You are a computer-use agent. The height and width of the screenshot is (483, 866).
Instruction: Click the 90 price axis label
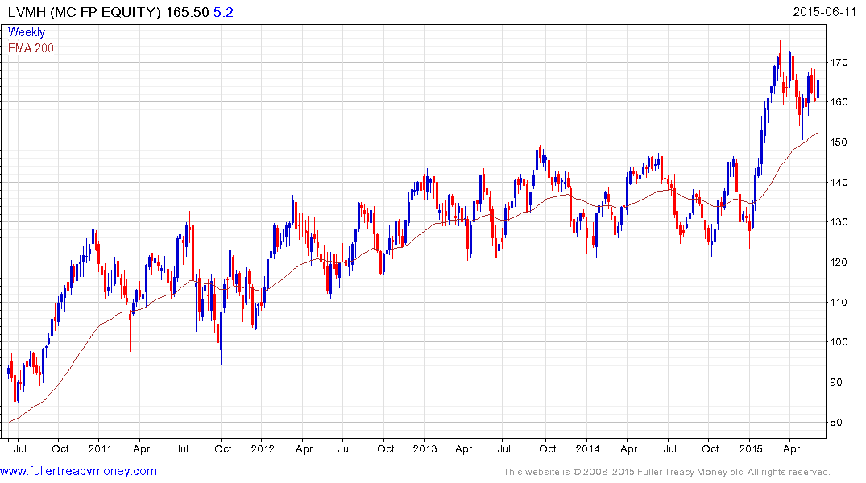(836, 382)
